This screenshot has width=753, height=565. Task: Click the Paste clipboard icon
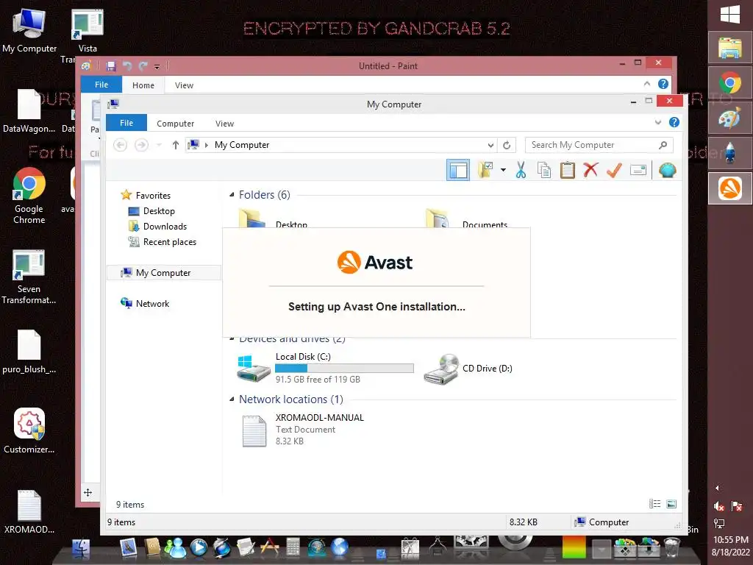click(567, 170)
